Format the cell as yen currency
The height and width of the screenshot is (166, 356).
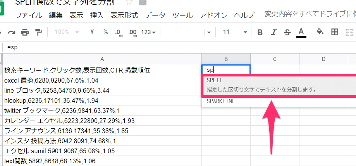click(x=92, y=32)
